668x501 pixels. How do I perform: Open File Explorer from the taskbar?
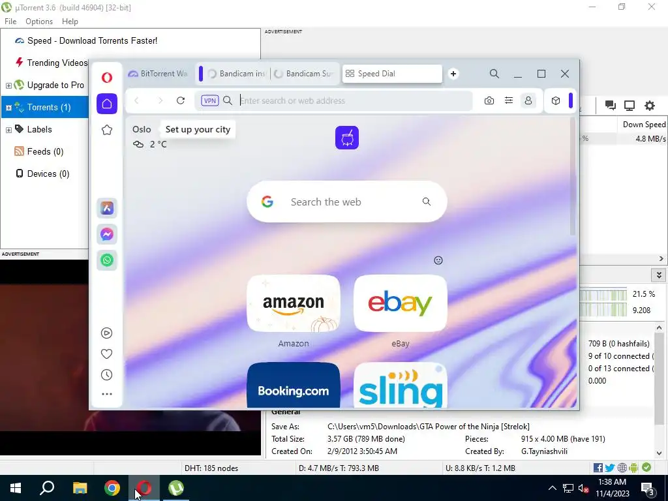point(80,488)
